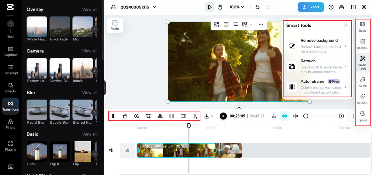This screenshot has width=372, height=175.
Task: Select the Transitions tab in the sidebar
Action: coord(10,106)
